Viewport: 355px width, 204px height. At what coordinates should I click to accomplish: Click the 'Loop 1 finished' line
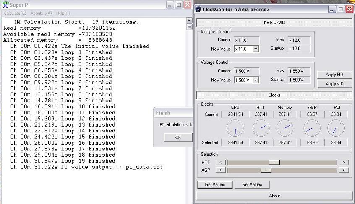(61, 52)
